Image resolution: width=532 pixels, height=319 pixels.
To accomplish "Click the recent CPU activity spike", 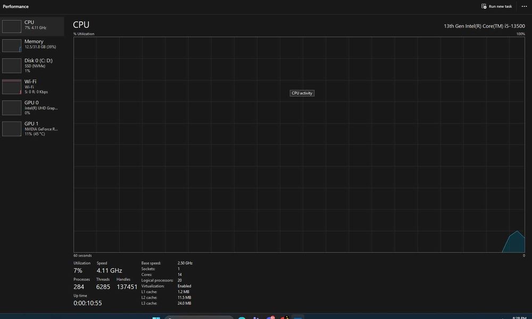I will [x=514, y=242].
